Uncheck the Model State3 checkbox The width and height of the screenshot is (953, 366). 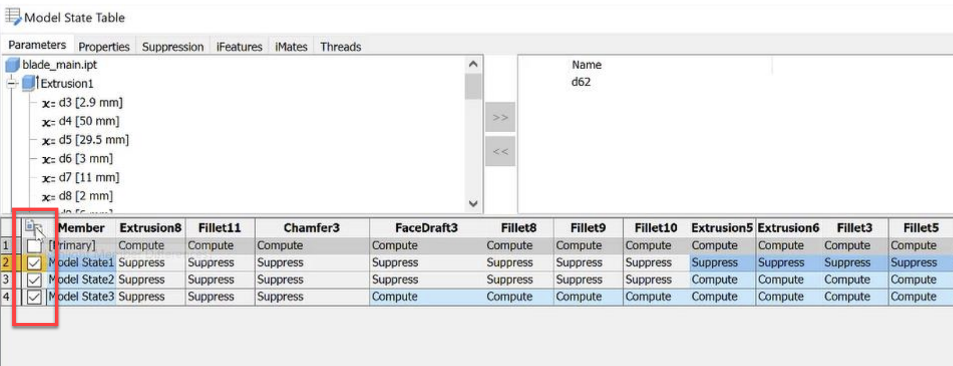pos(34,297)
